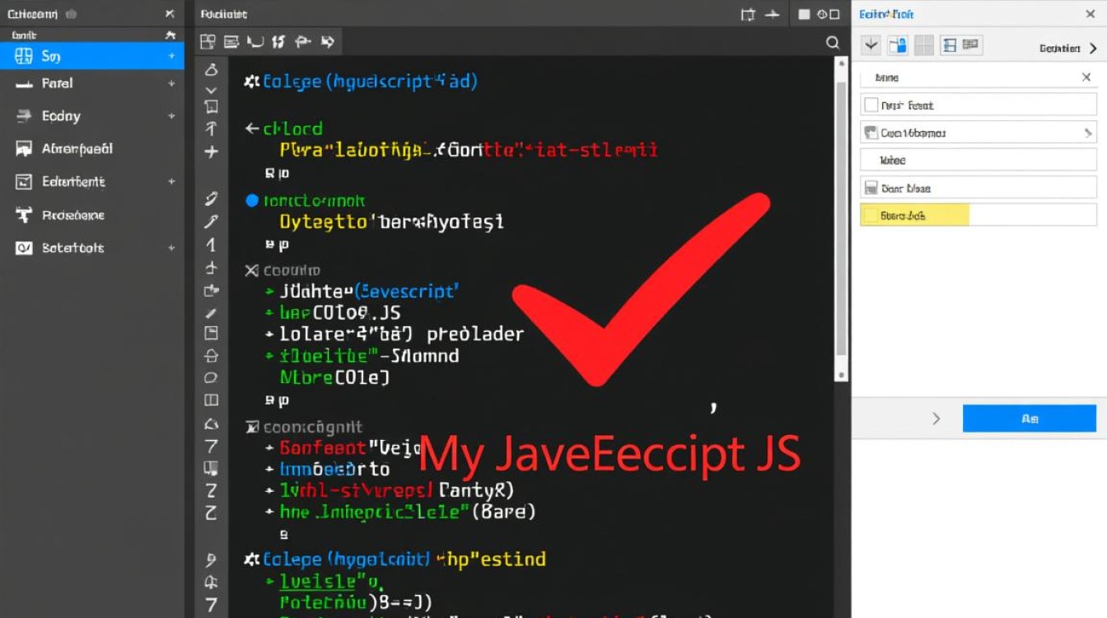Expand the plus beside "Eodny"

[x=171, y=116]
